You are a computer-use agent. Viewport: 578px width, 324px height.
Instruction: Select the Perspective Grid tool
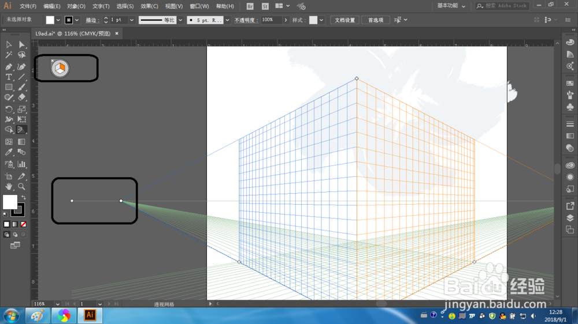tap(21, 130)
